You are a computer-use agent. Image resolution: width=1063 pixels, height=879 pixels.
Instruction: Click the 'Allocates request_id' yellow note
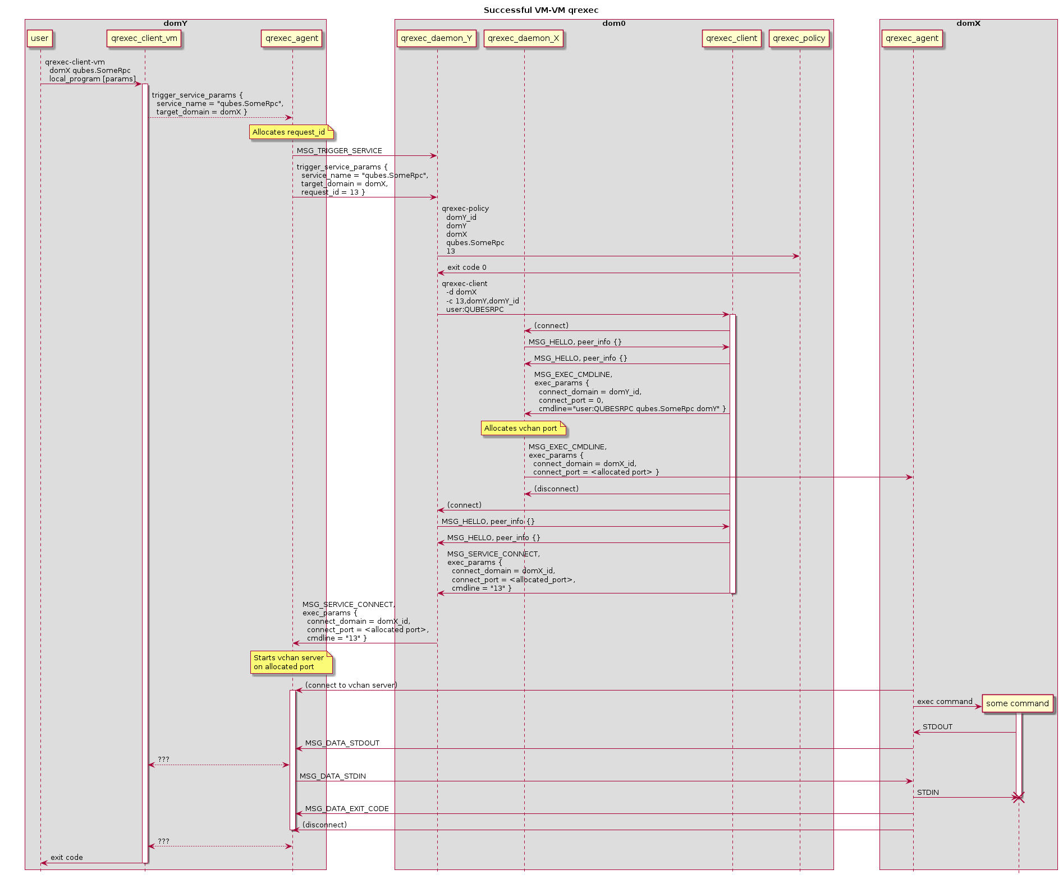(291, 132)
